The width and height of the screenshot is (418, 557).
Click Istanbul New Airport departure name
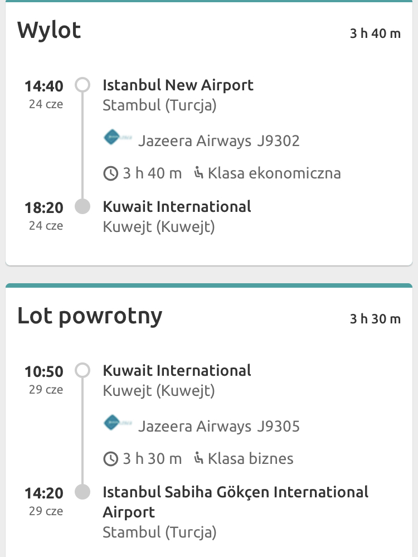coord(178,85)
